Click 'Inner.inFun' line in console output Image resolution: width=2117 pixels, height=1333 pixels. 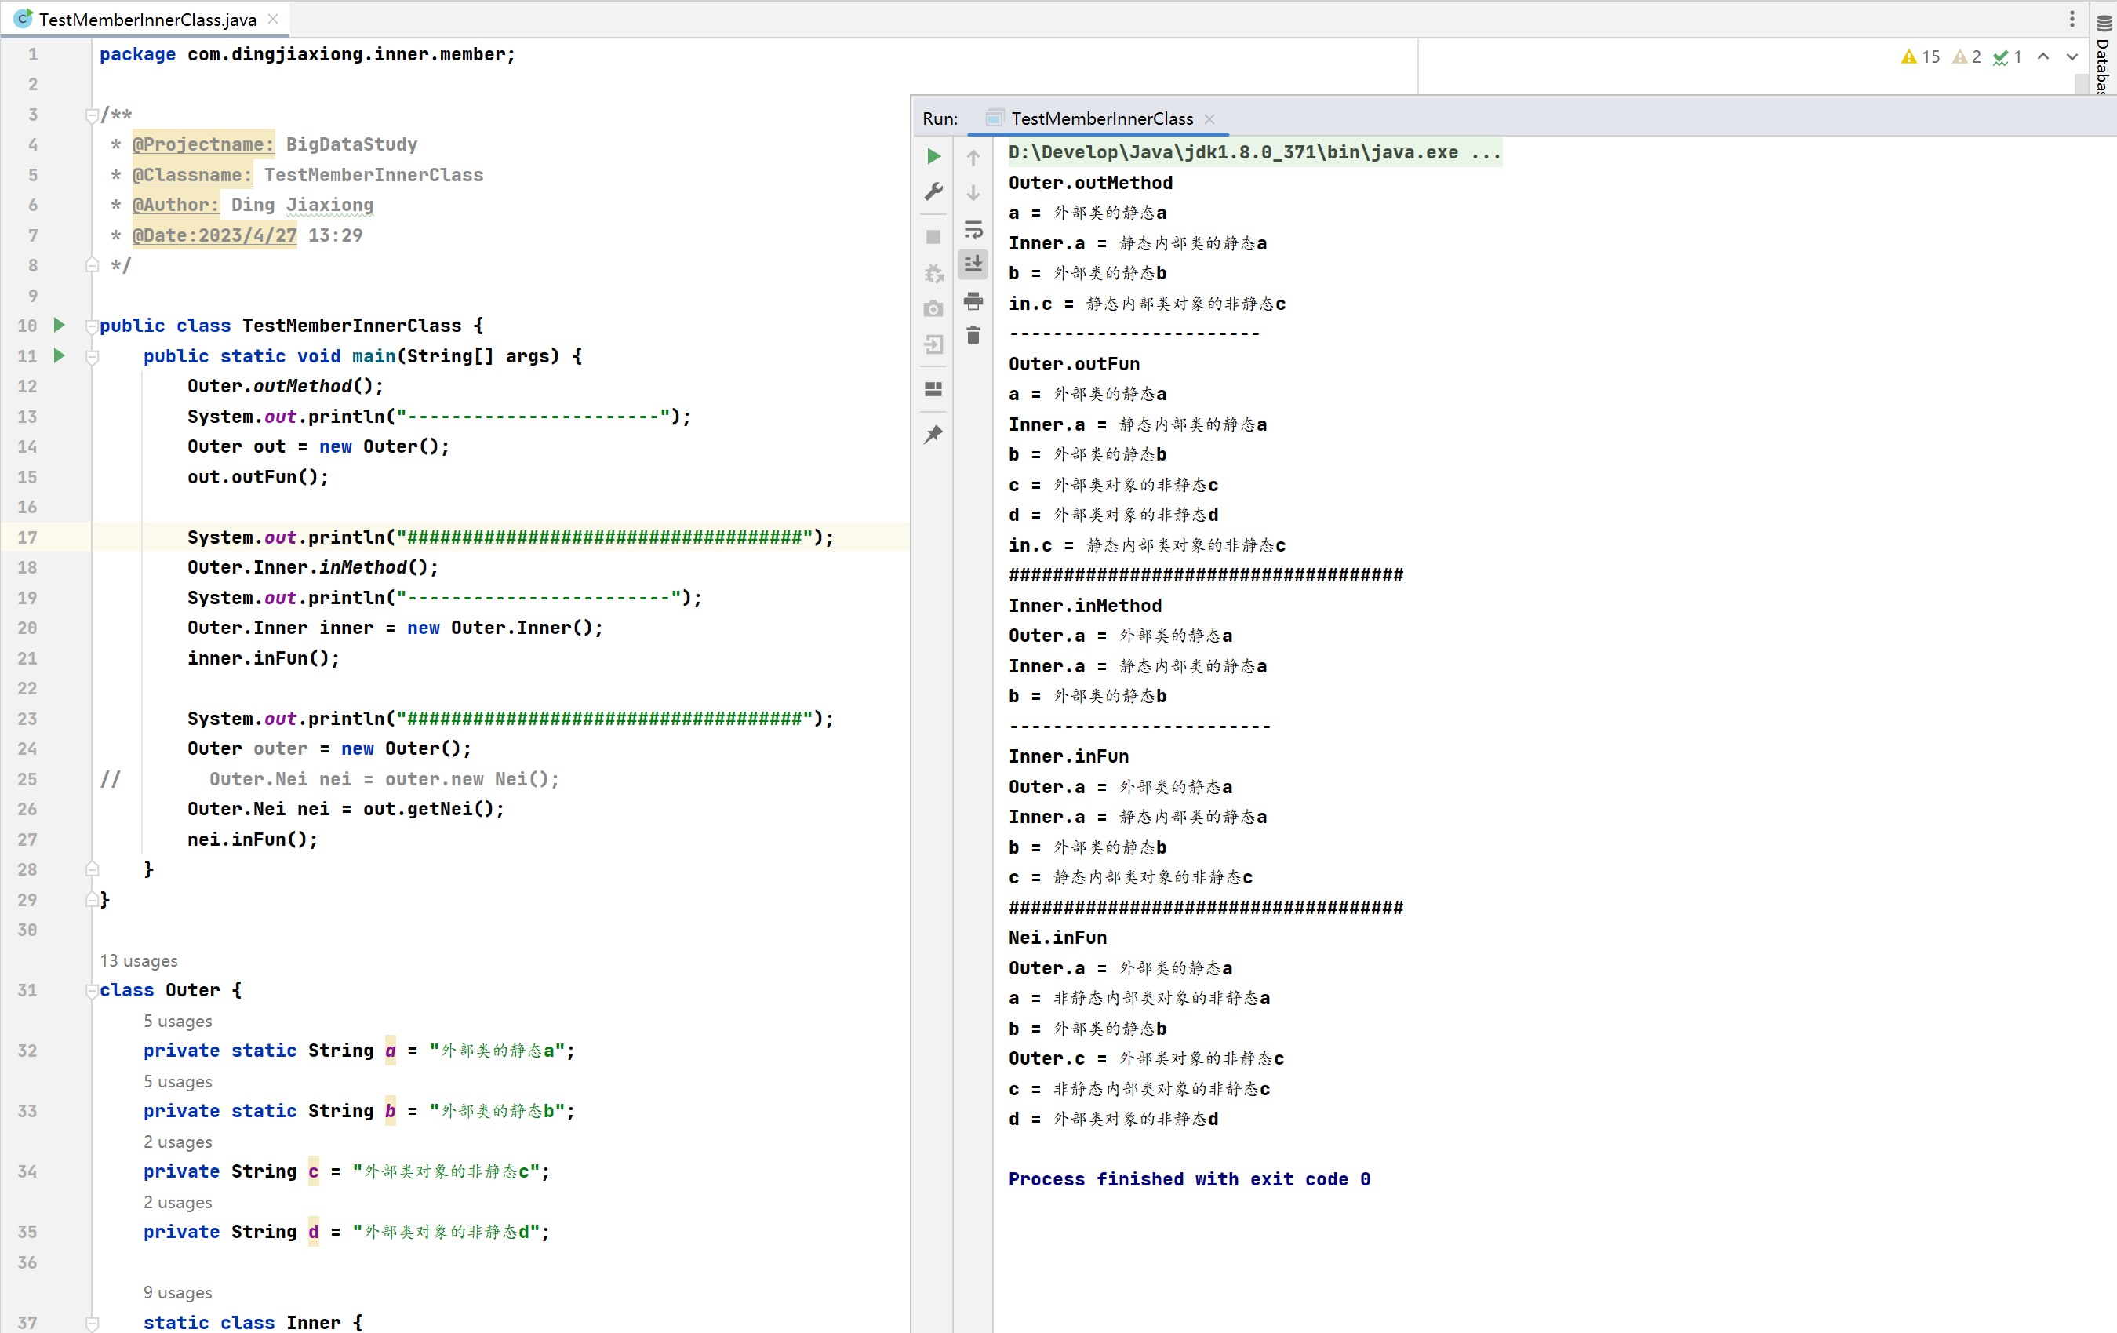(1068, 756)
